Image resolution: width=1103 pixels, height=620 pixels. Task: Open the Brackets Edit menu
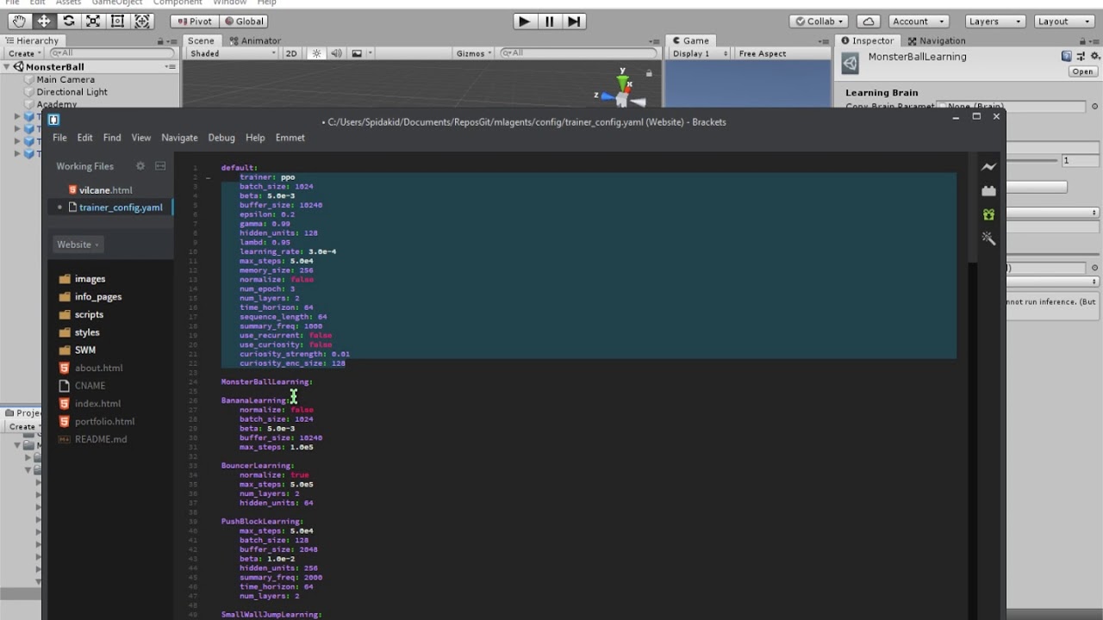click(x=84, y=138)
